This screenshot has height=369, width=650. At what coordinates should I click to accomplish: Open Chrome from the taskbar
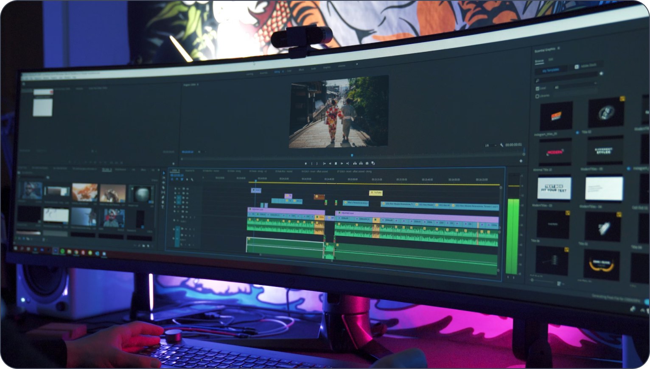[x=76, y=252]
